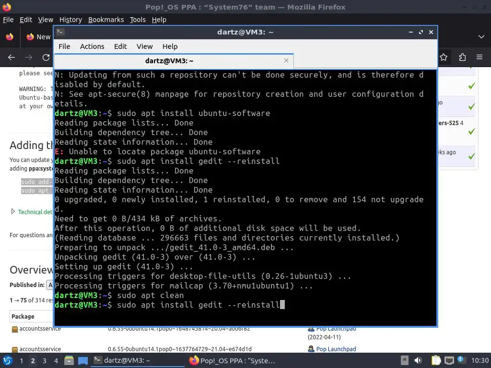Open Firefox File menu

coord(8,20)
